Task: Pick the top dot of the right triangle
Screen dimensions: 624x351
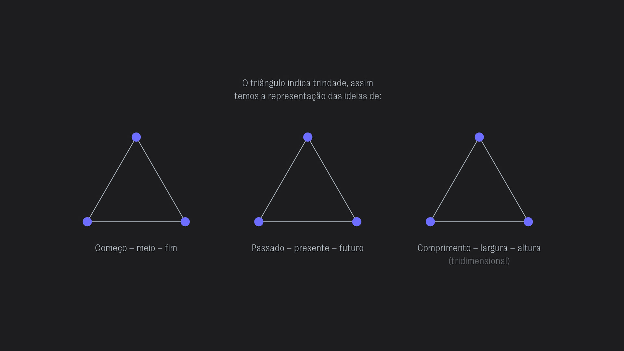Action: click(479, 137)
